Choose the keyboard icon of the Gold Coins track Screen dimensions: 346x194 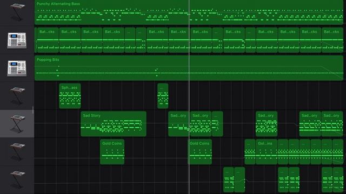[17, 151]
